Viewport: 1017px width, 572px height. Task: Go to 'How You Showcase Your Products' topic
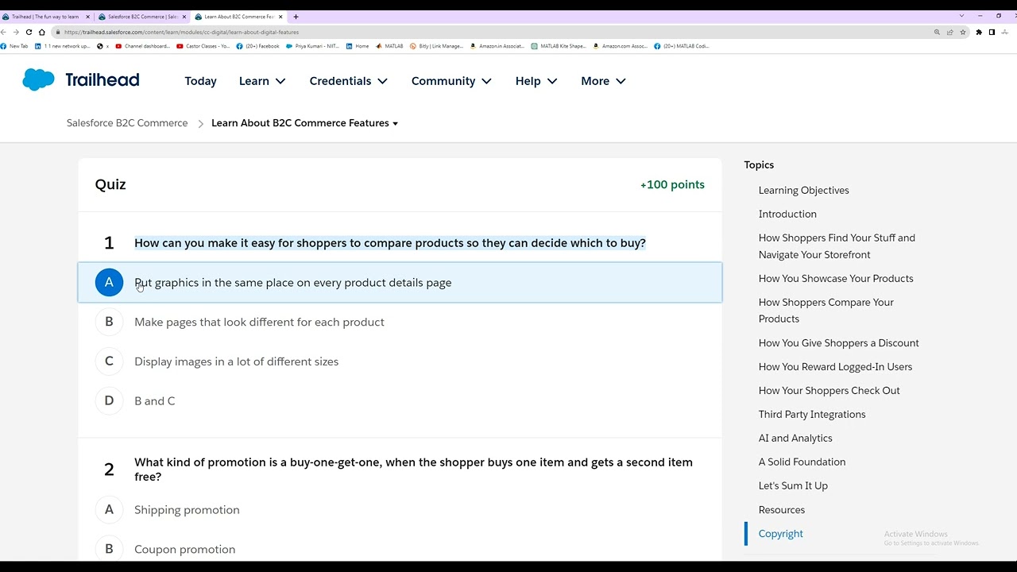[x=836, y=278]
